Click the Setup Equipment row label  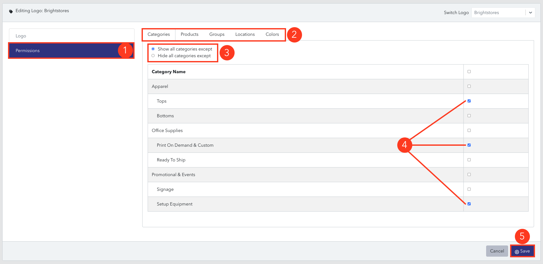coord(175,204)
